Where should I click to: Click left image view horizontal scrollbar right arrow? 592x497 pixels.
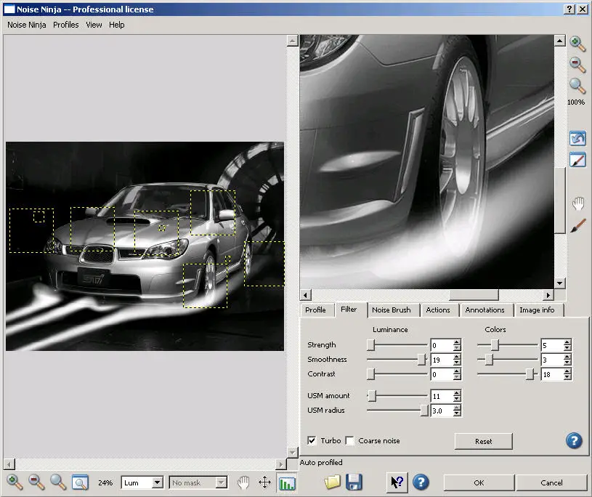click(280, 464)
